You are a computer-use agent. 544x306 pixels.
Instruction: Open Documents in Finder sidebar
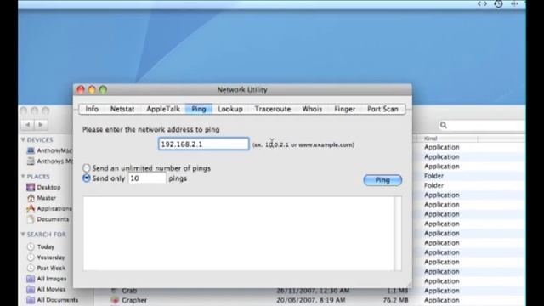[48, 219]
